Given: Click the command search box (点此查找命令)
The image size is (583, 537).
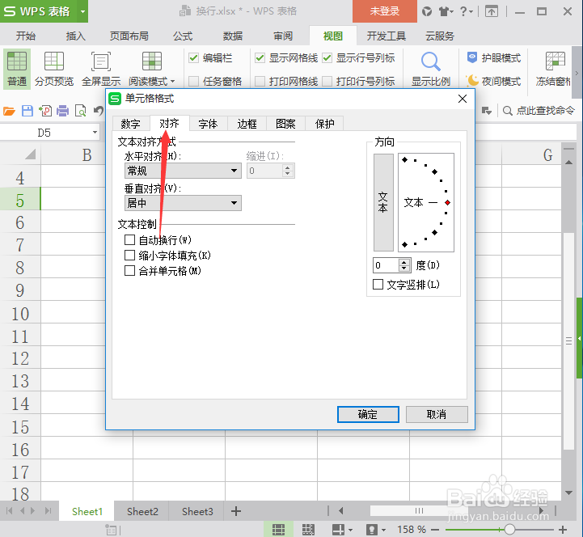Looking at the screenshot, I should coord(539,111).
